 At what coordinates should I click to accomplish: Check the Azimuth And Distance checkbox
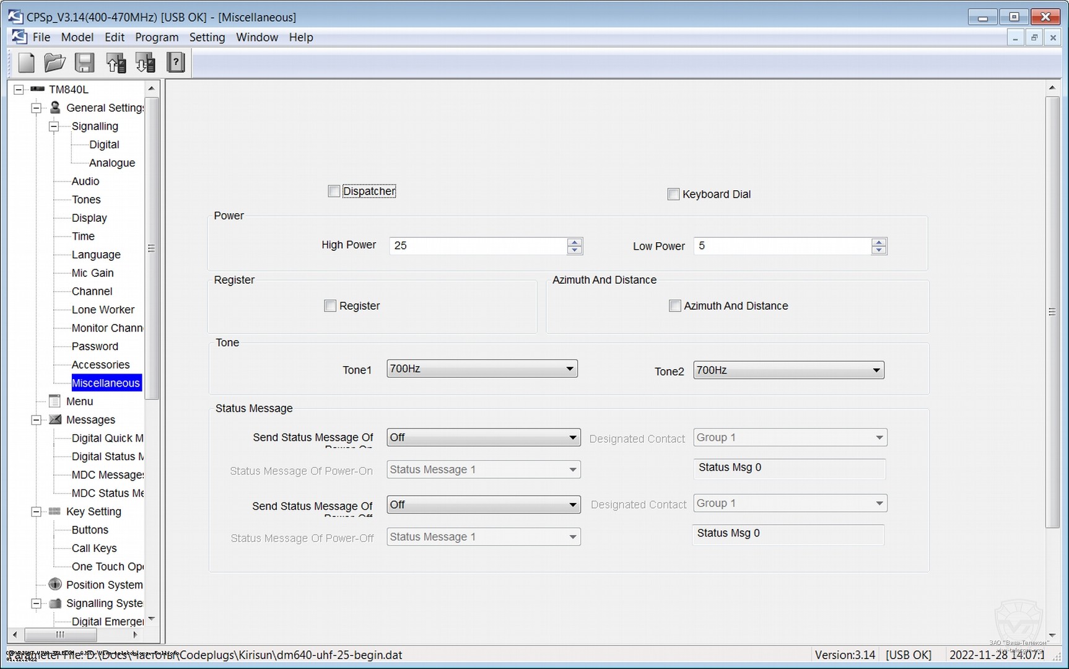675,306
